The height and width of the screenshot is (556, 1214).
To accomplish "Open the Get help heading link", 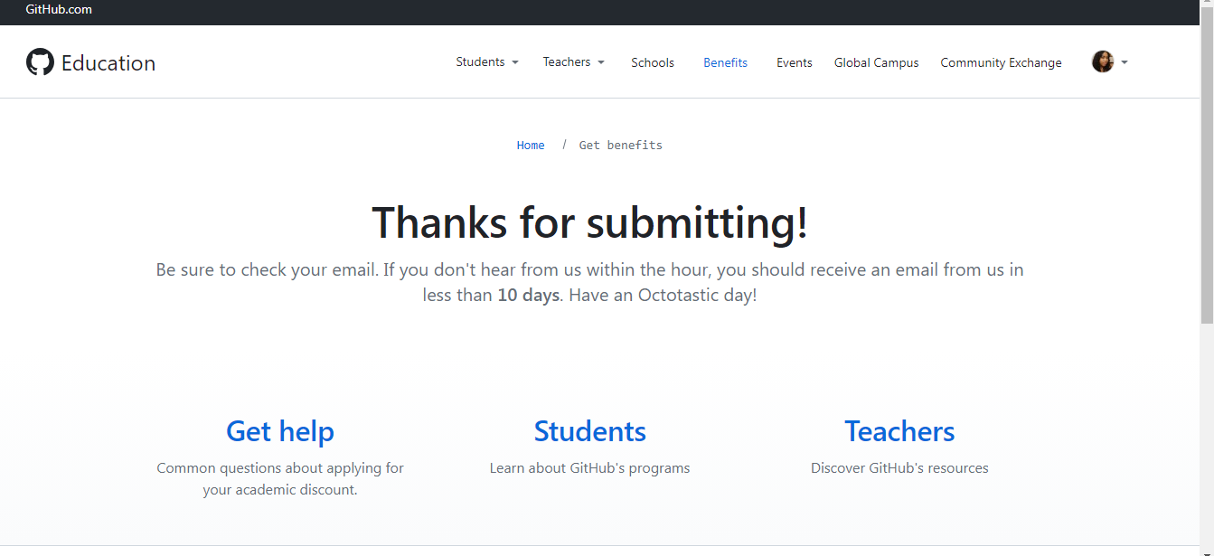I will coord(280,431).
